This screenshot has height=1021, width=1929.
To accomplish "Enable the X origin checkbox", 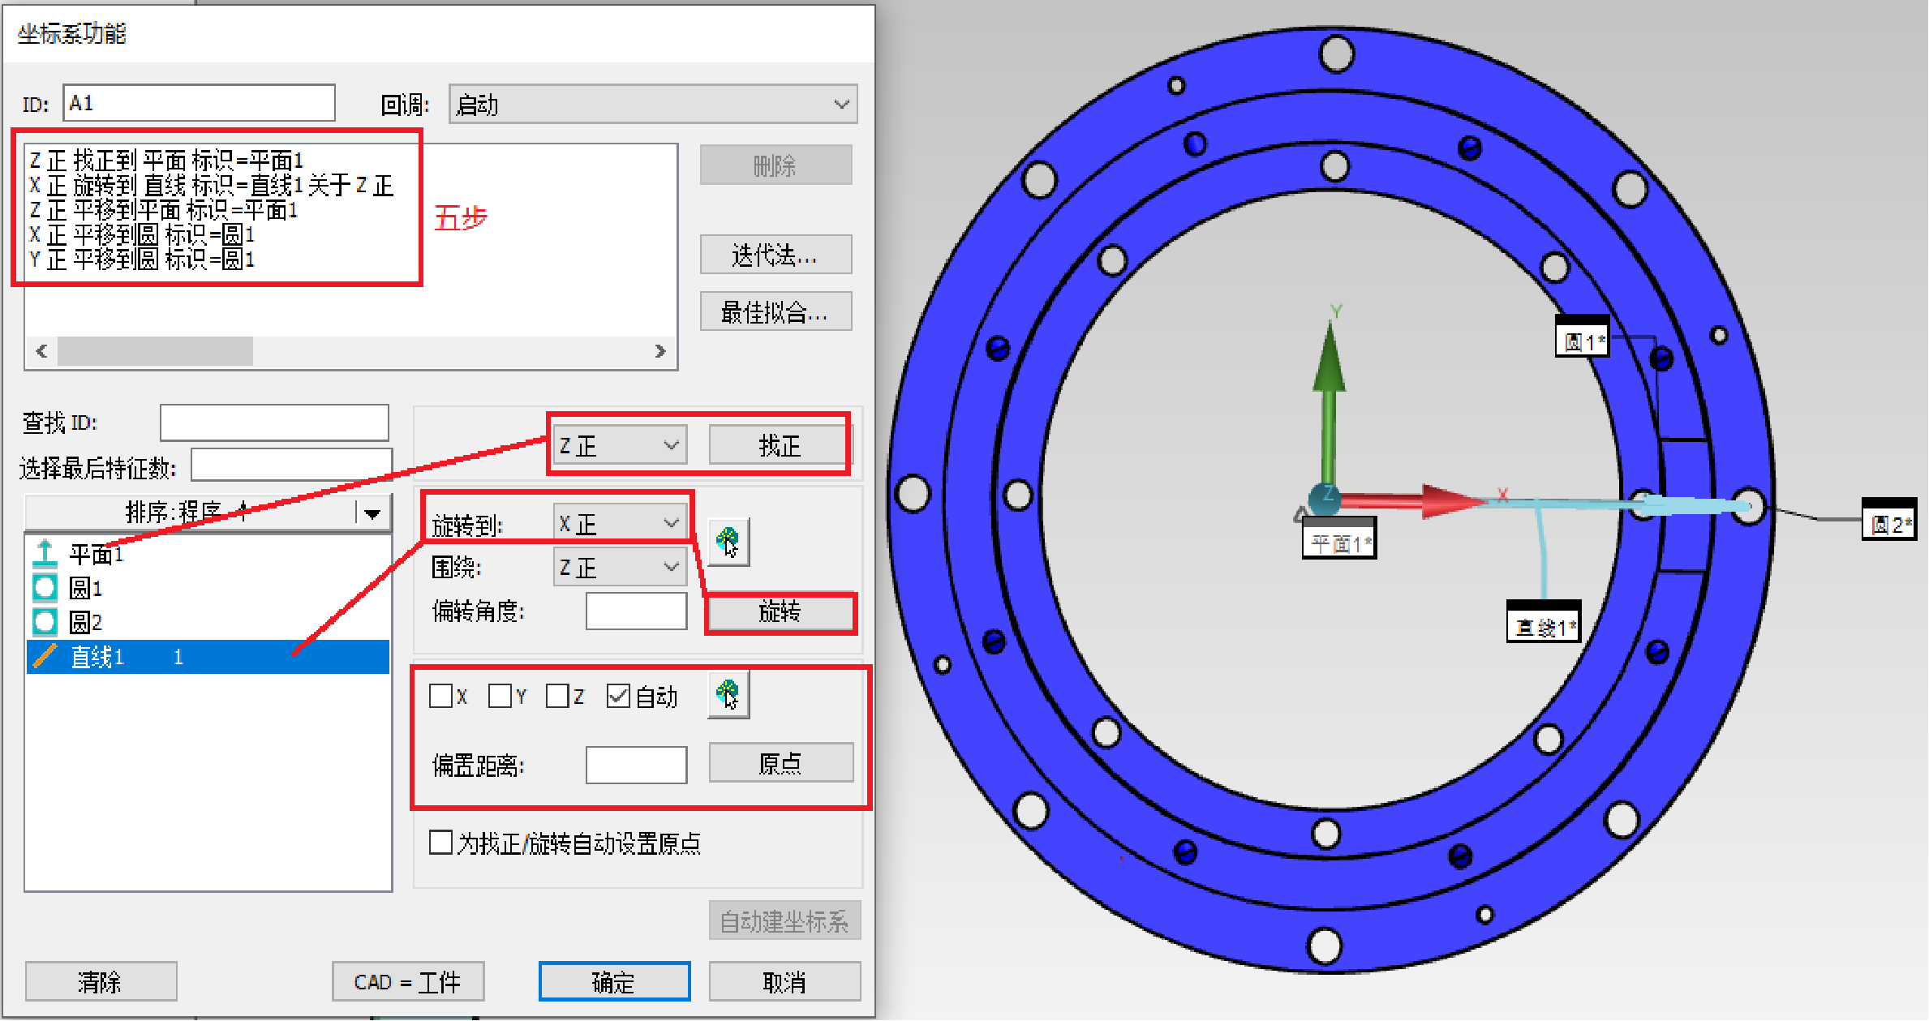I will (x=440, y=696).
